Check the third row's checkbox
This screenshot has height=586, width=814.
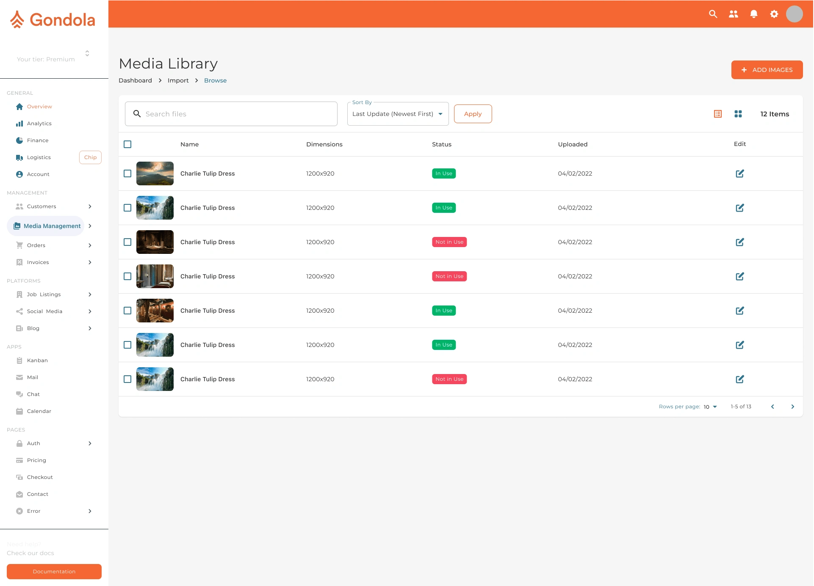(127, 242)
